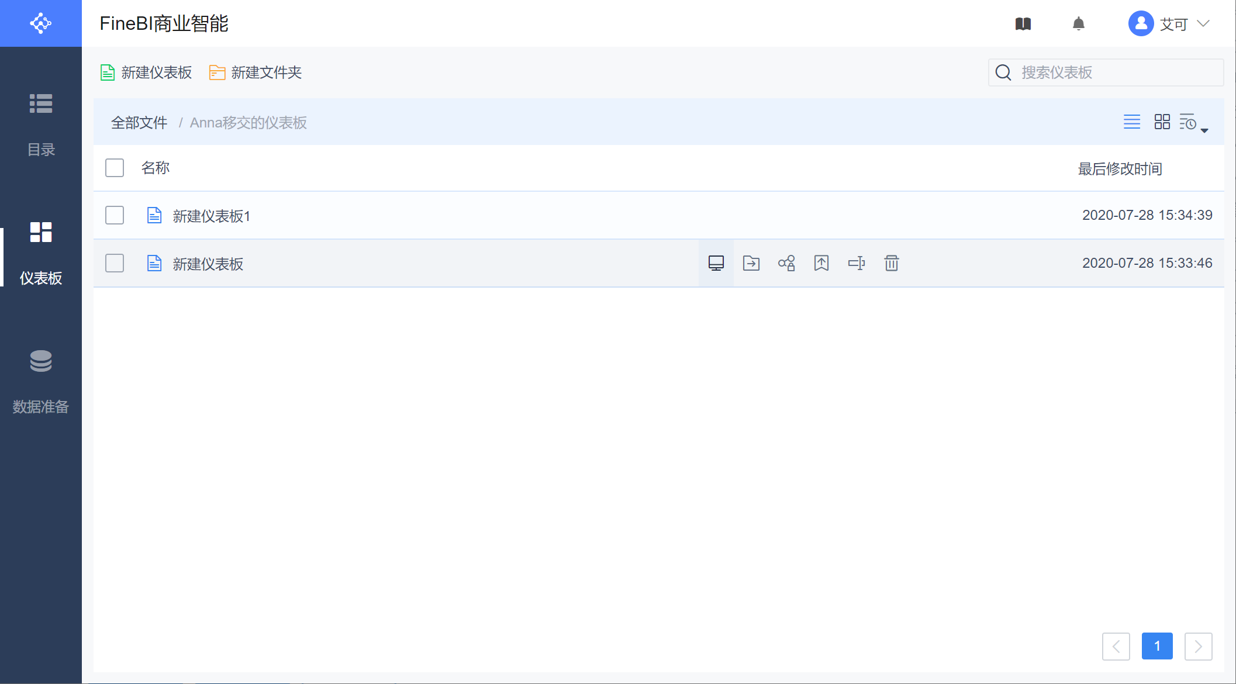Image resolution: width=1236 pixels, height=684 pixels.
Task: Switch to list view layout
Action: [x=1131, y=122]
